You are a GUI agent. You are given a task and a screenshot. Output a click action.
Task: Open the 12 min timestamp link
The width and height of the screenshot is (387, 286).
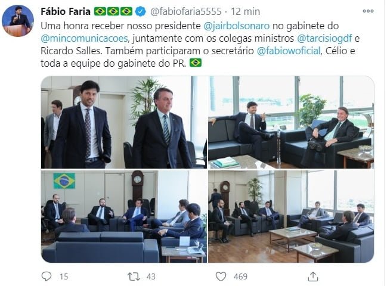pyautogui.click(x=245, y=11)
